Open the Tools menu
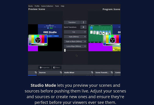 click(57, 6)
